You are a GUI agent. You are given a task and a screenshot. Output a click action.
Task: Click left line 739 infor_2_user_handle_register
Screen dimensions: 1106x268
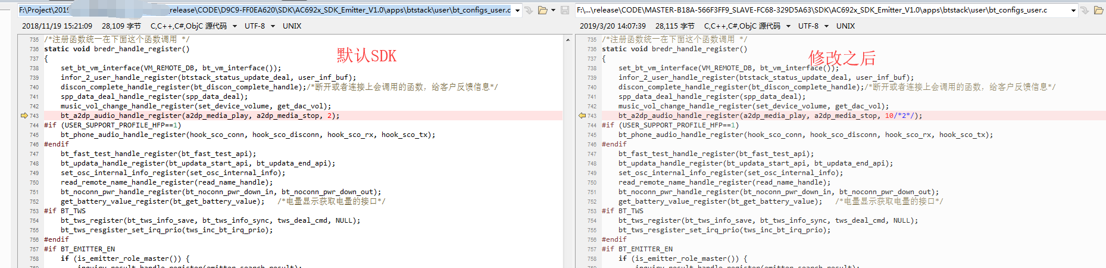click(208, 77)
